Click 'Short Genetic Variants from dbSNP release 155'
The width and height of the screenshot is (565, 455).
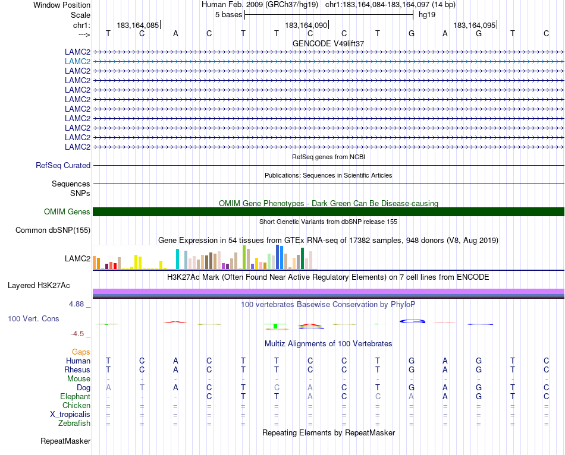328,222
